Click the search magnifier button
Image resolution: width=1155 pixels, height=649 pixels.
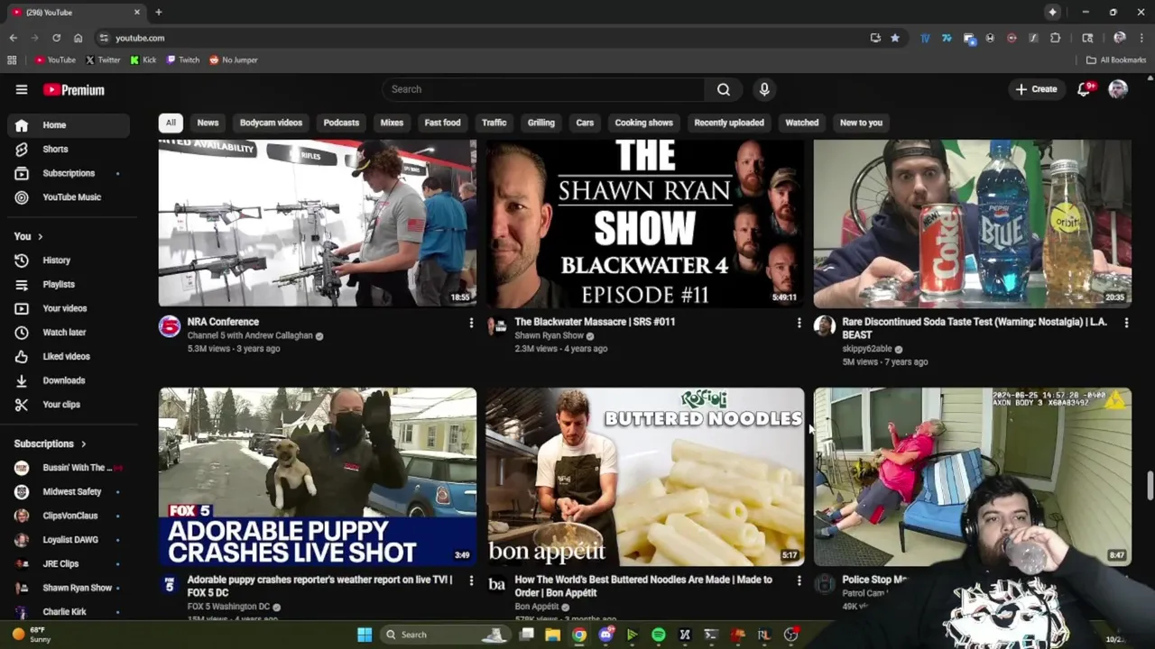click(x=724, y=89)
